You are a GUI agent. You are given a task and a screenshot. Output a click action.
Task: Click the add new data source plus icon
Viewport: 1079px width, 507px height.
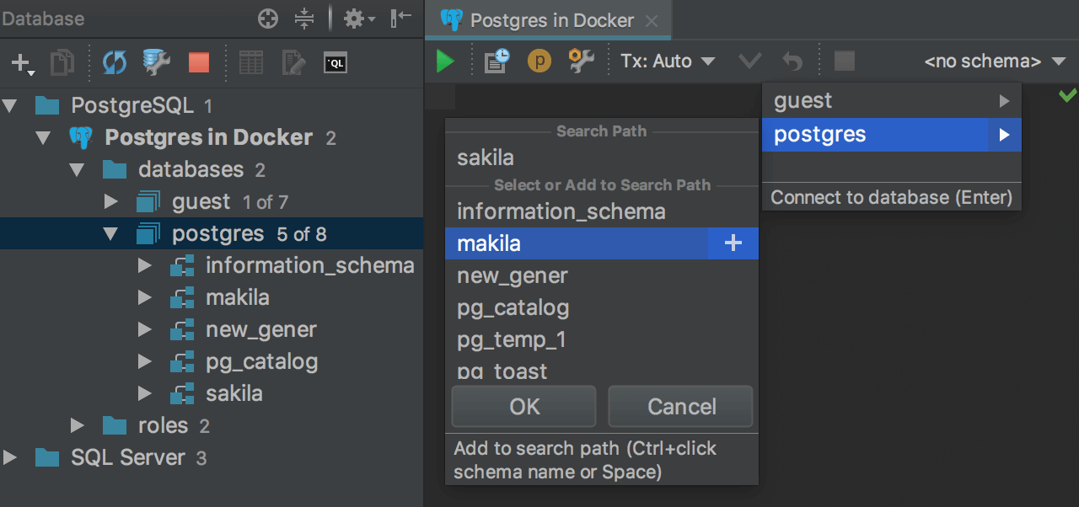21,62
